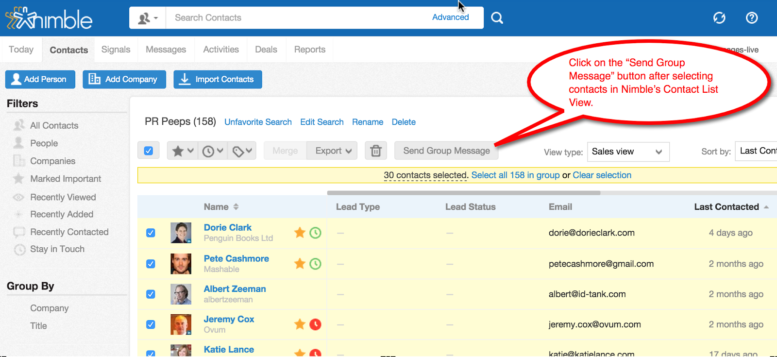Click the Recently Viewed eye icon

tap(19, 197)
